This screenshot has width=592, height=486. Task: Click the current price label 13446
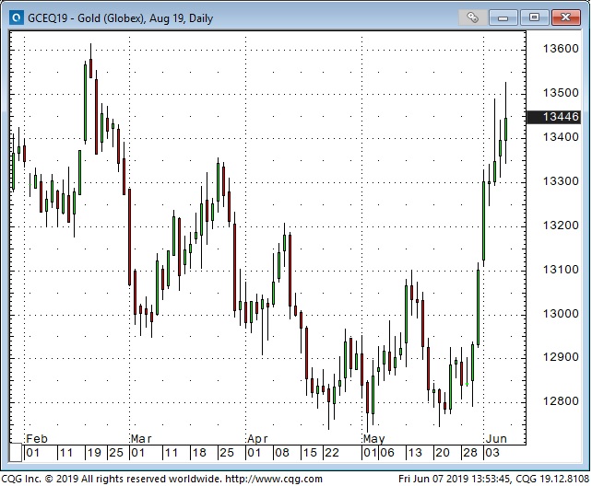(553, 117)
